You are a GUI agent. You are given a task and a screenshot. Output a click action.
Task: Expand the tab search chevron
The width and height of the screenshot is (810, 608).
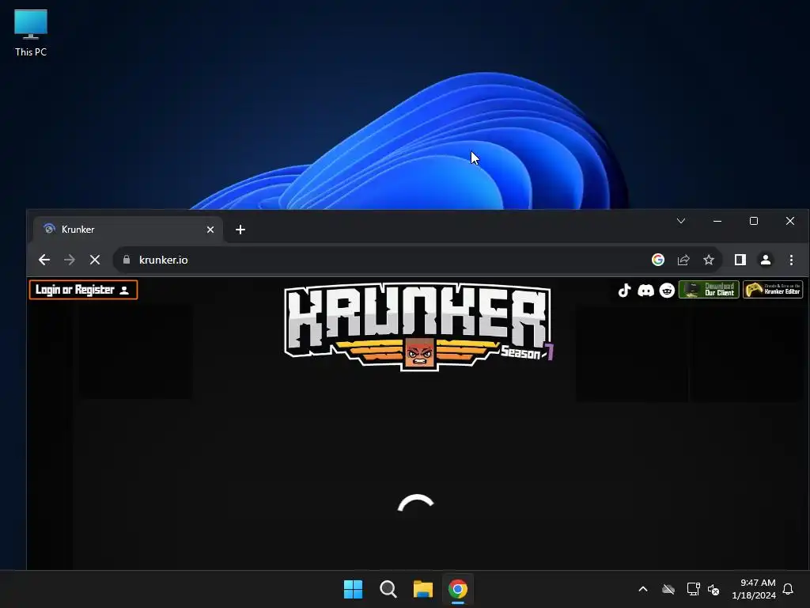pos(681,221)
